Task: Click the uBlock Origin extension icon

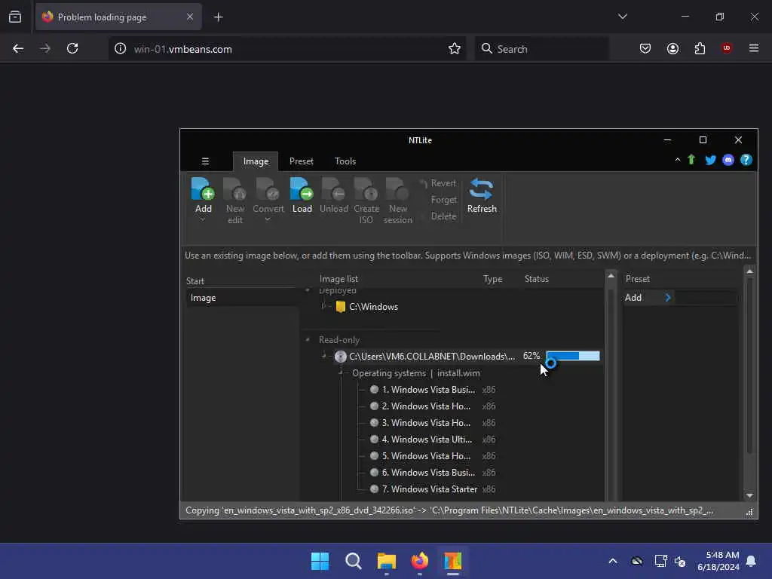Action: [726, 48]
